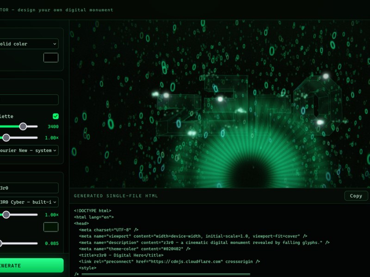370x277 pixels.
Task: Click the meta viewport code line
Action: coord(193,236)
